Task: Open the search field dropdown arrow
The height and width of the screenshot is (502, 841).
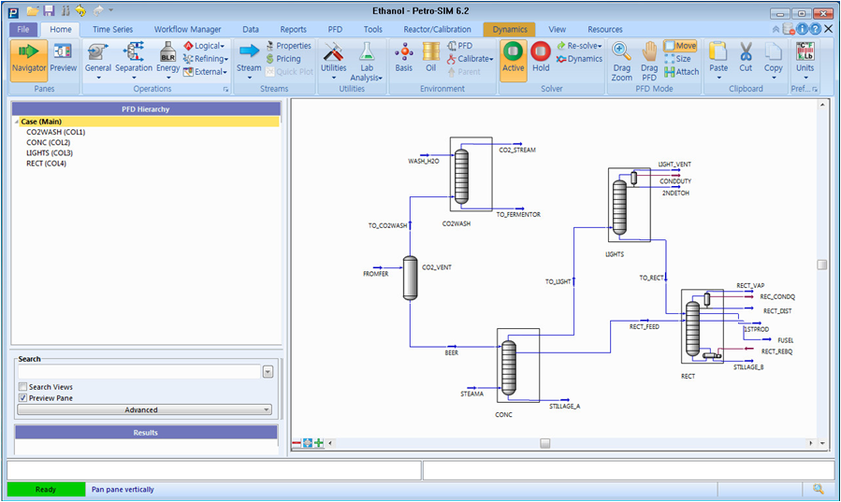Action: [268, 372]
